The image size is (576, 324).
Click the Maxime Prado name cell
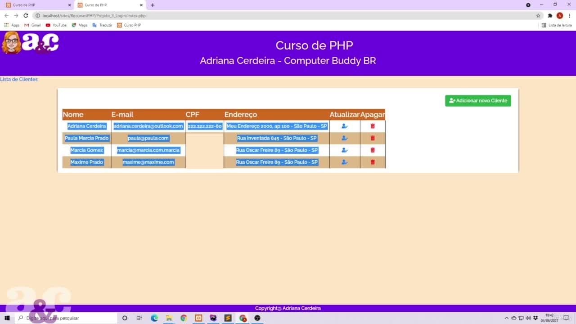86,162
